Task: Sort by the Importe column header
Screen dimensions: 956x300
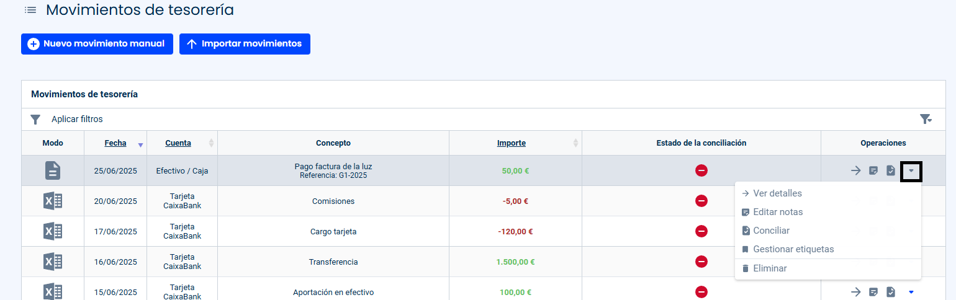Action: [x=512, y=143]
